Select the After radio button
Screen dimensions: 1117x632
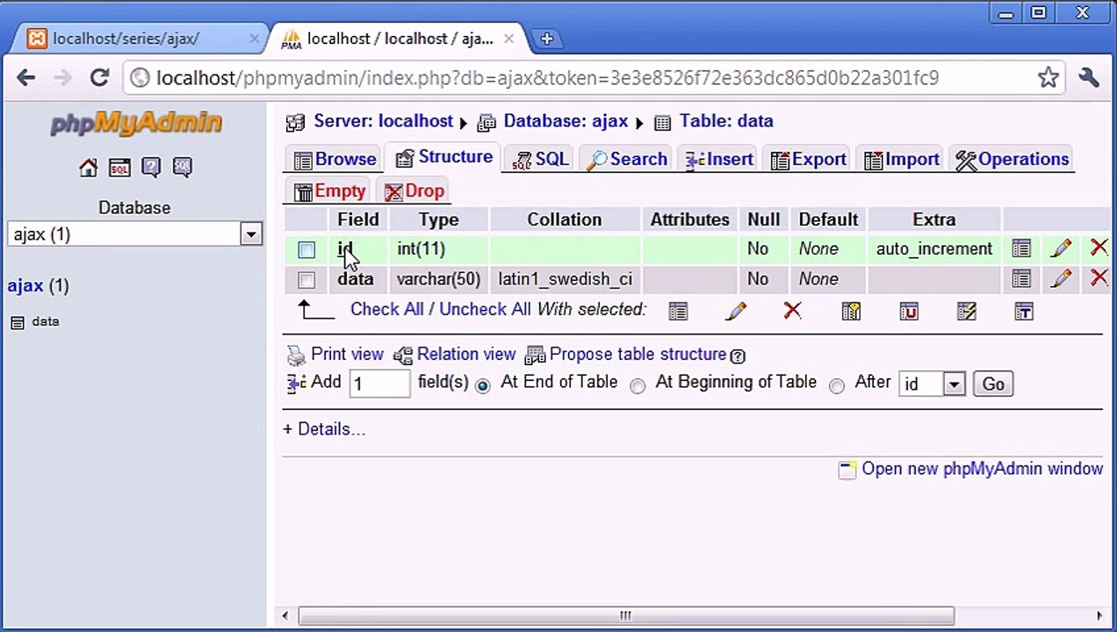(837, 385)
